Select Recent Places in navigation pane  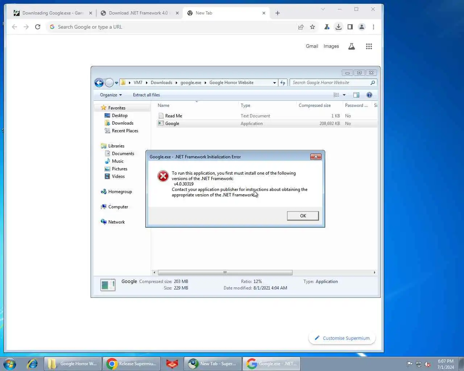point(125,131)
